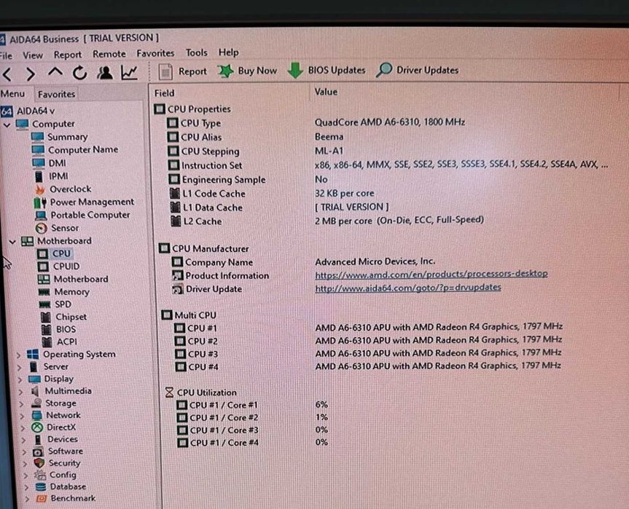Select the Database tree category
Screen dimensions: 629x509
tap(60, 487)
